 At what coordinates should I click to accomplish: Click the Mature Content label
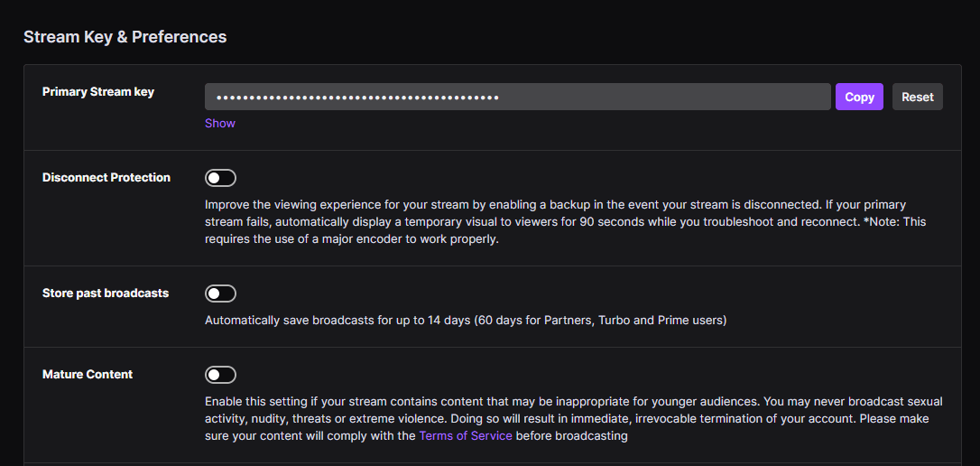(x=88, y=375)
